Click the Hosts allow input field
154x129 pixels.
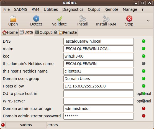point(99,86)
